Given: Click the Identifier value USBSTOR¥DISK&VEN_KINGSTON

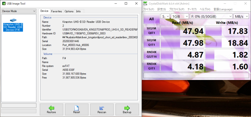Looking at the screenshot, I should click(x=100, y=30).
